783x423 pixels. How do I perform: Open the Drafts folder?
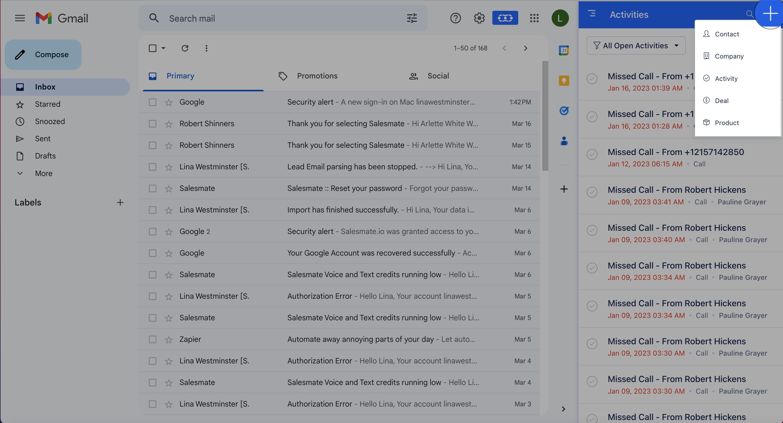[45, 156]
